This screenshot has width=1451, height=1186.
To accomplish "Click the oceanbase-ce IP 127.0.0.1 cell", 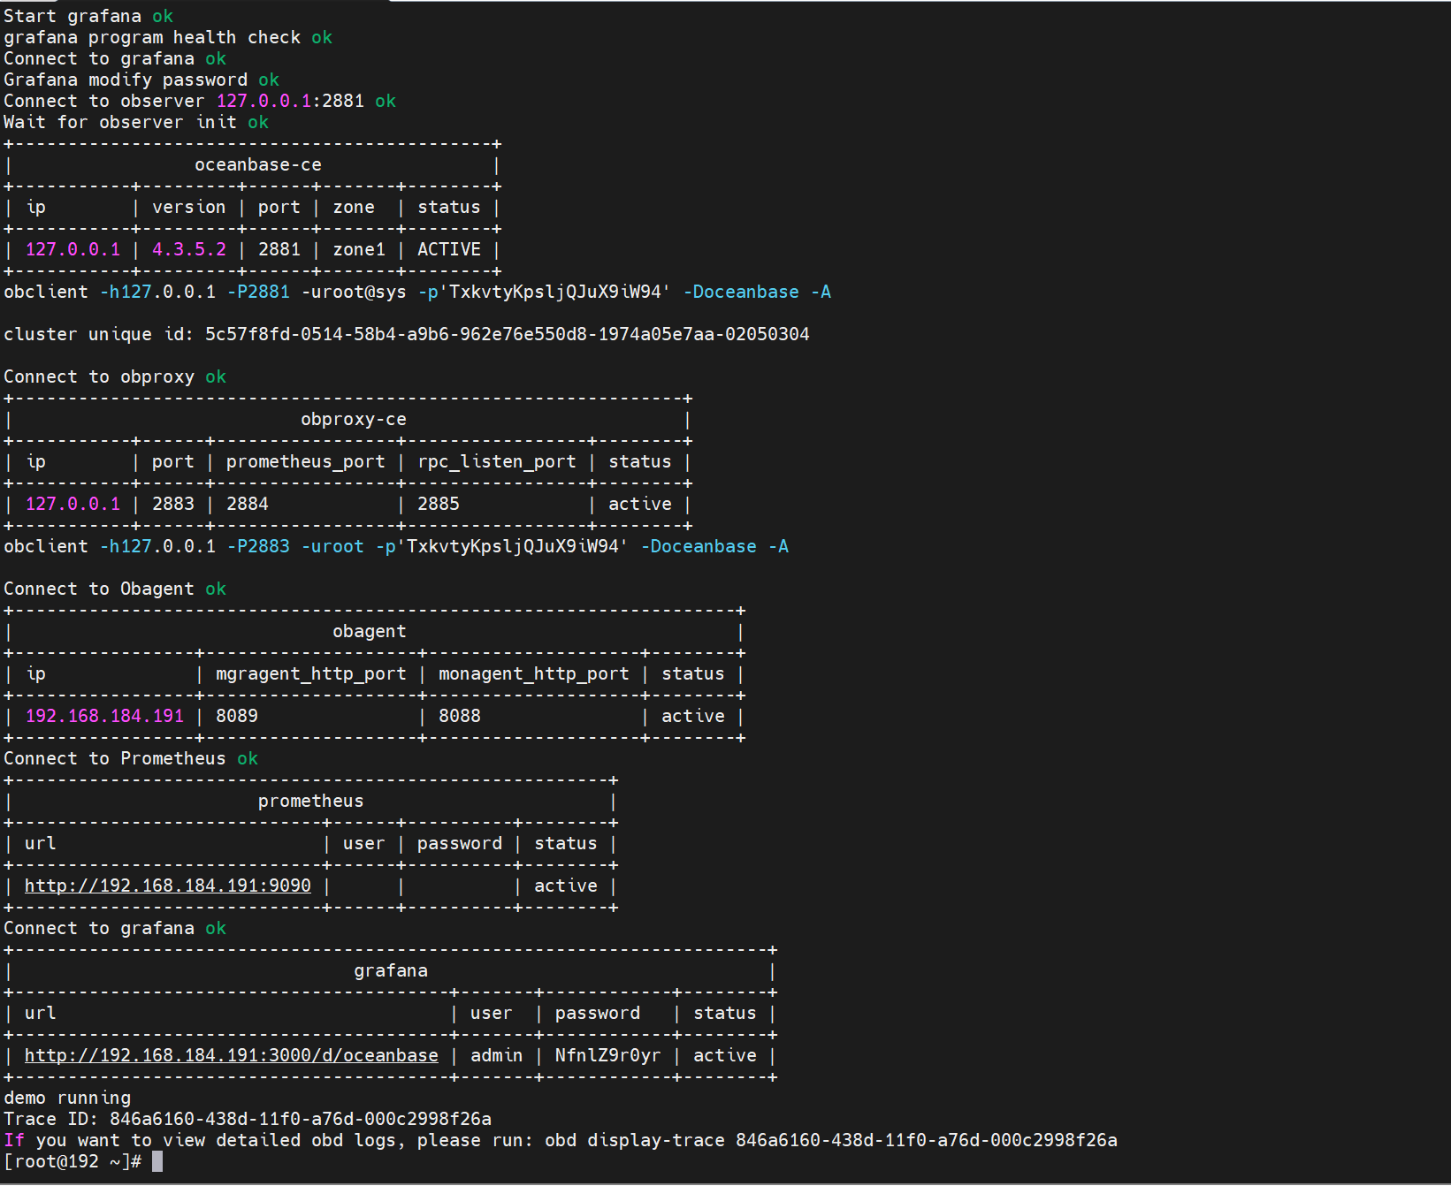I will 73,249.
